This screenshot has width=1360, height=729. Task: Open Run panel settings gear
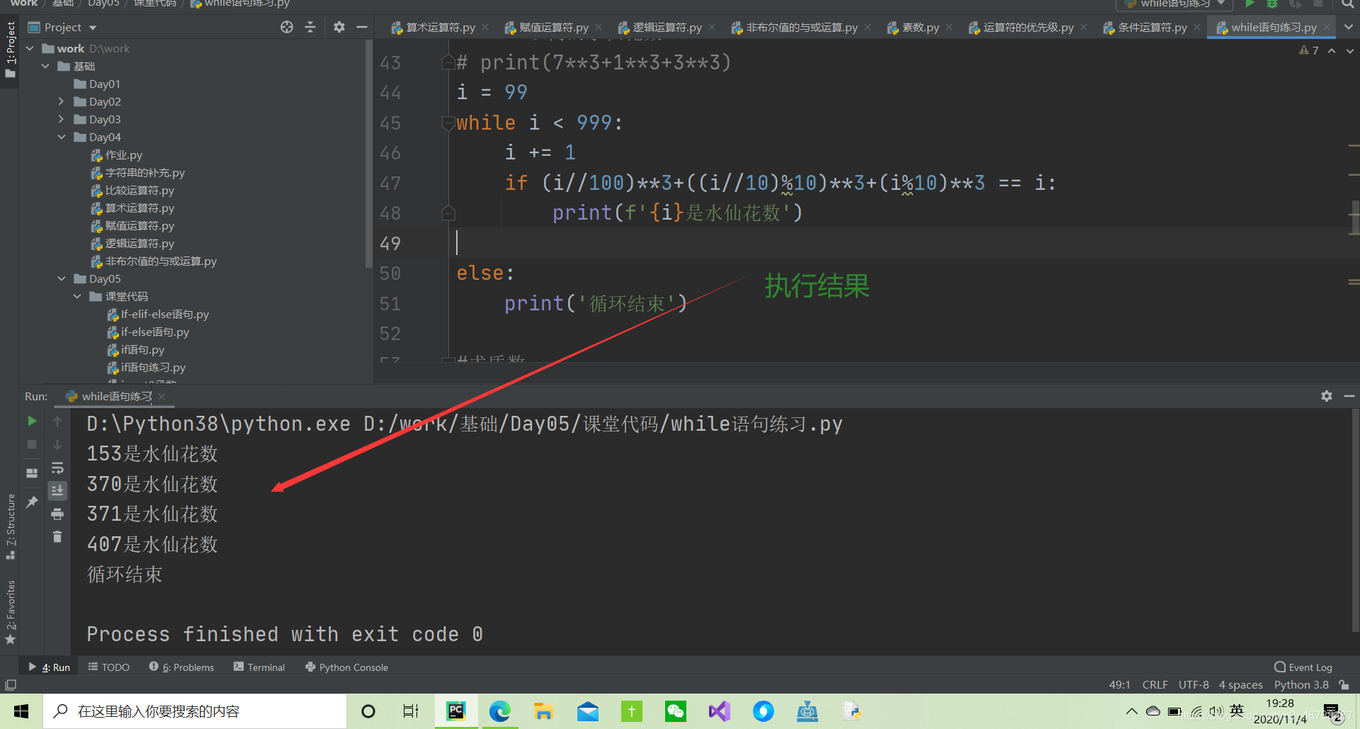pos(1327,396)
